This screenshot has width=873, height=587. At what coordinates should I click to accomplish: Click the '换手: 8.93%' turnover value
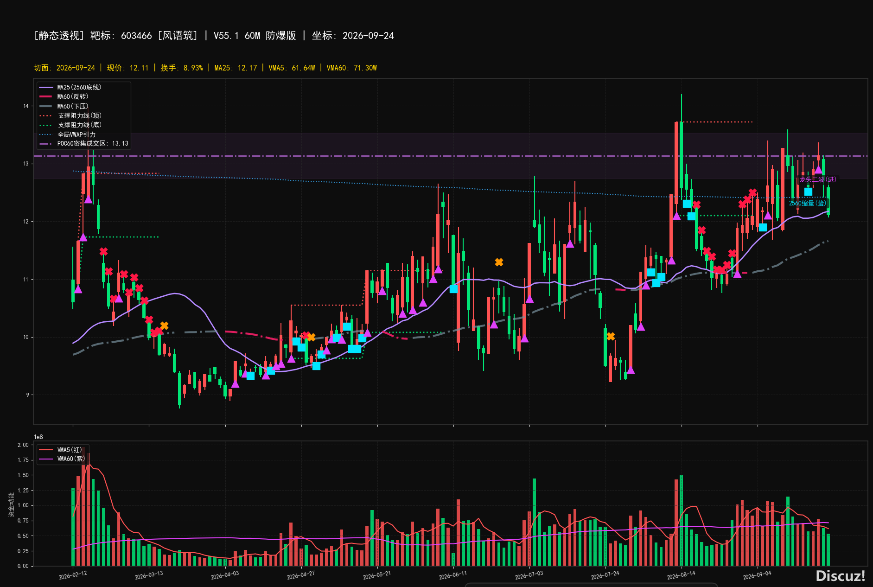pyautogui.click(x=182, y=68)
